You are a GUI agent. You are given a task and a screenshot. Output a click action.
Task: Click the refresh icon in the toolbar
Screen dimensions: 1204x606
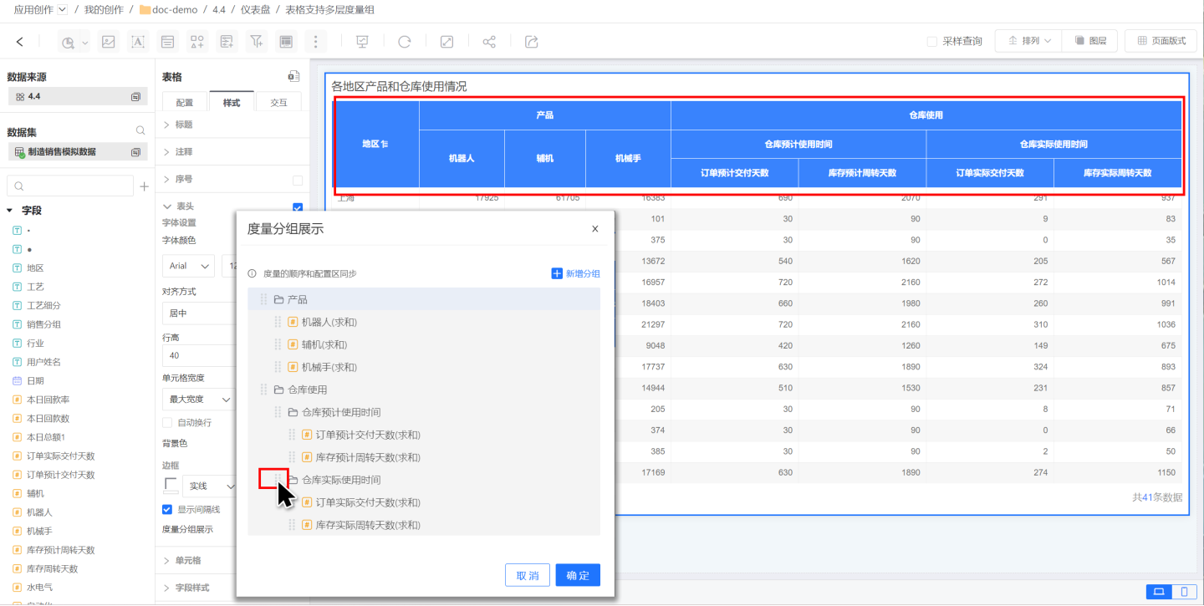(x=405, y=41)
